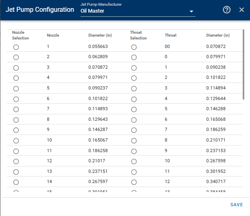Select nozzle 10 radio button
The height and width of the screenshot is (216, 250).
pos(16,141)
